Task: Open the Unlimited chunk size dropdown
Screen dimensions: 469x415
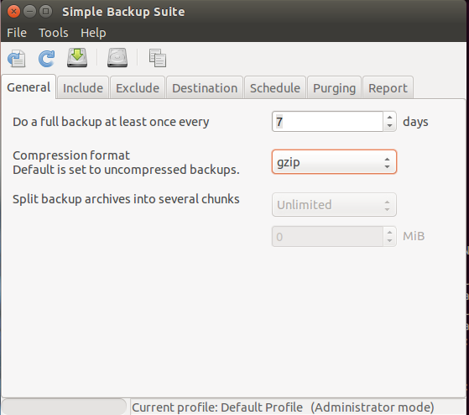Action: 334,205
